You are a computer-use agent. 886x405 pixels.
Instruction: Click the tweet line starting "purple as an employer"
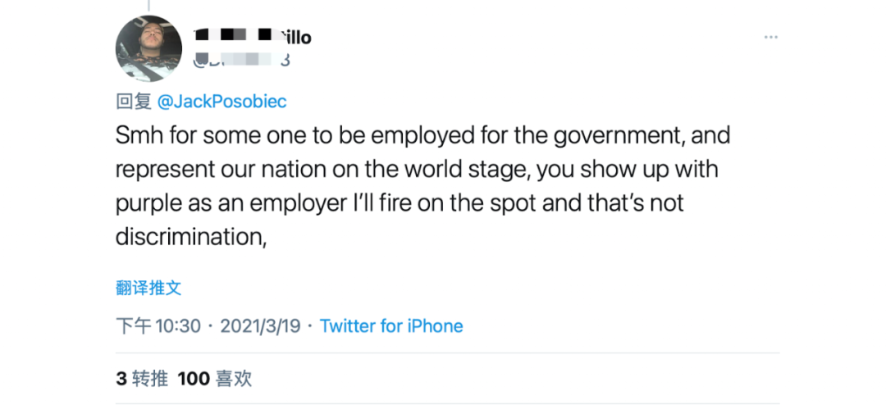[x=400, y=202]
